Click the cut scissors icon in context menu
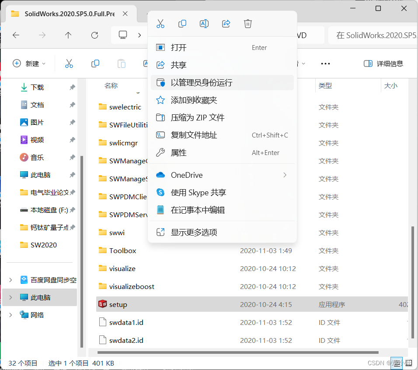This screenshot has height=370, width=418. tap(160, 24)
